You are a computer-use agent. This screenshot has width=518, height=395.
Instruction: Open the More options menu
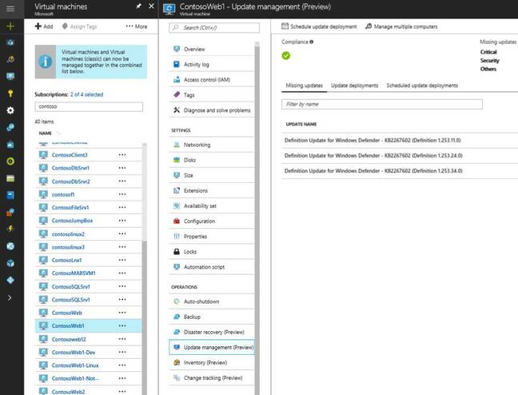(x=137, y=26)
